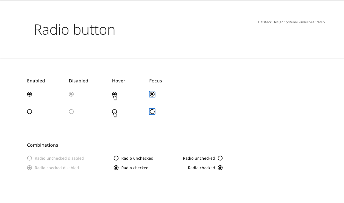344x203 pixels.
Task: Click the unchecked radio under Disabled
Action: click(x=71, y=111)
